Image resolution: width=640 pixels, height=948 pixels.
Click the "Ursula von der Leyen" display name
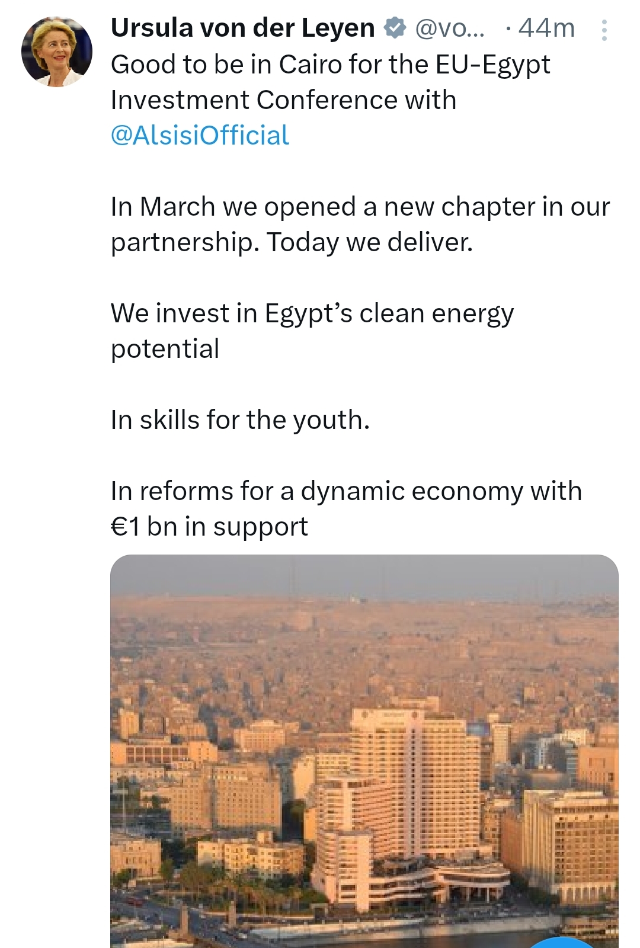(242, 28)
